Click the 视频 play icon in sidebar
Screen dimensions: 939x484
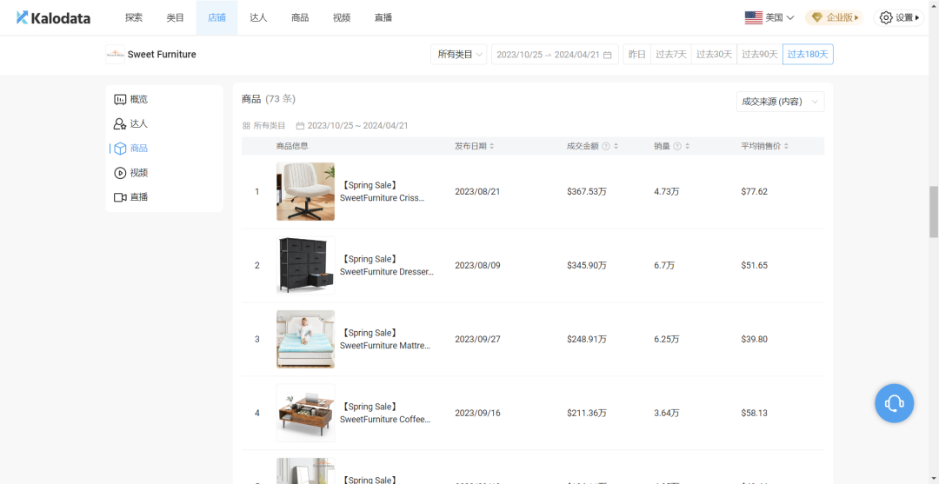120,173
